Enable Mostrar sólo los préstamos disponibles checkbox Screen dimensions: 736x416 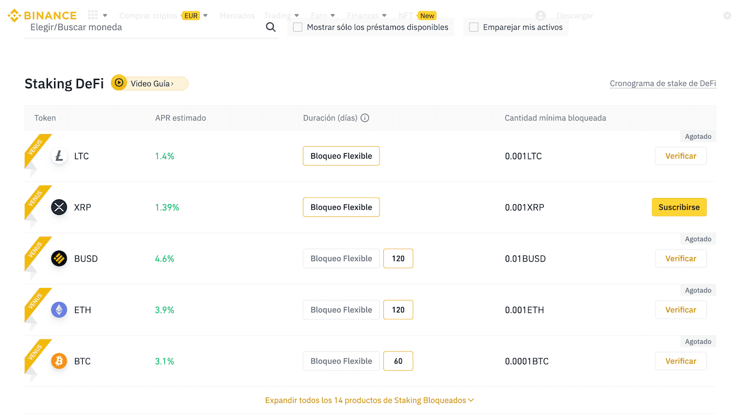298,27
